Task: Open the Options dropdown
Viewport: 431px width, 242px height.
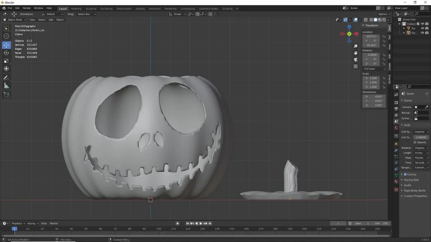Action: [x=384, y=14]
